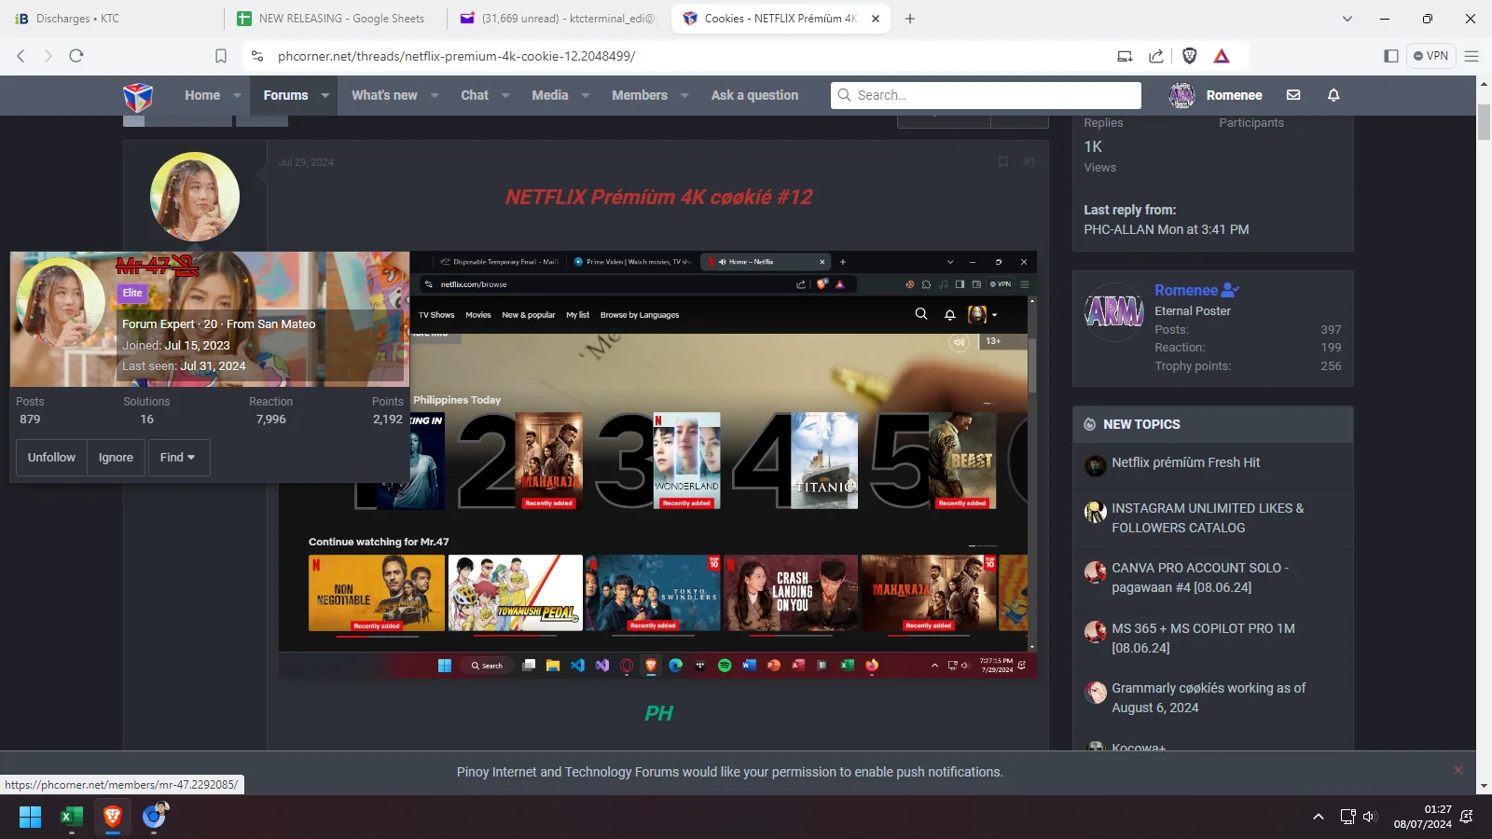This screenshot has width=1492, height=839.
Task: Expand the What's new dropdown arrow
Action: click(435, 95)
